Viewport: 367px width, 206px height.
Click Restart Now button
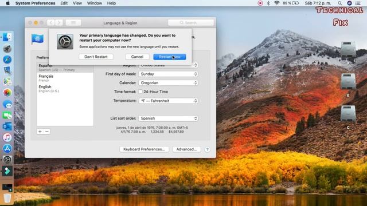click(170, 57)
